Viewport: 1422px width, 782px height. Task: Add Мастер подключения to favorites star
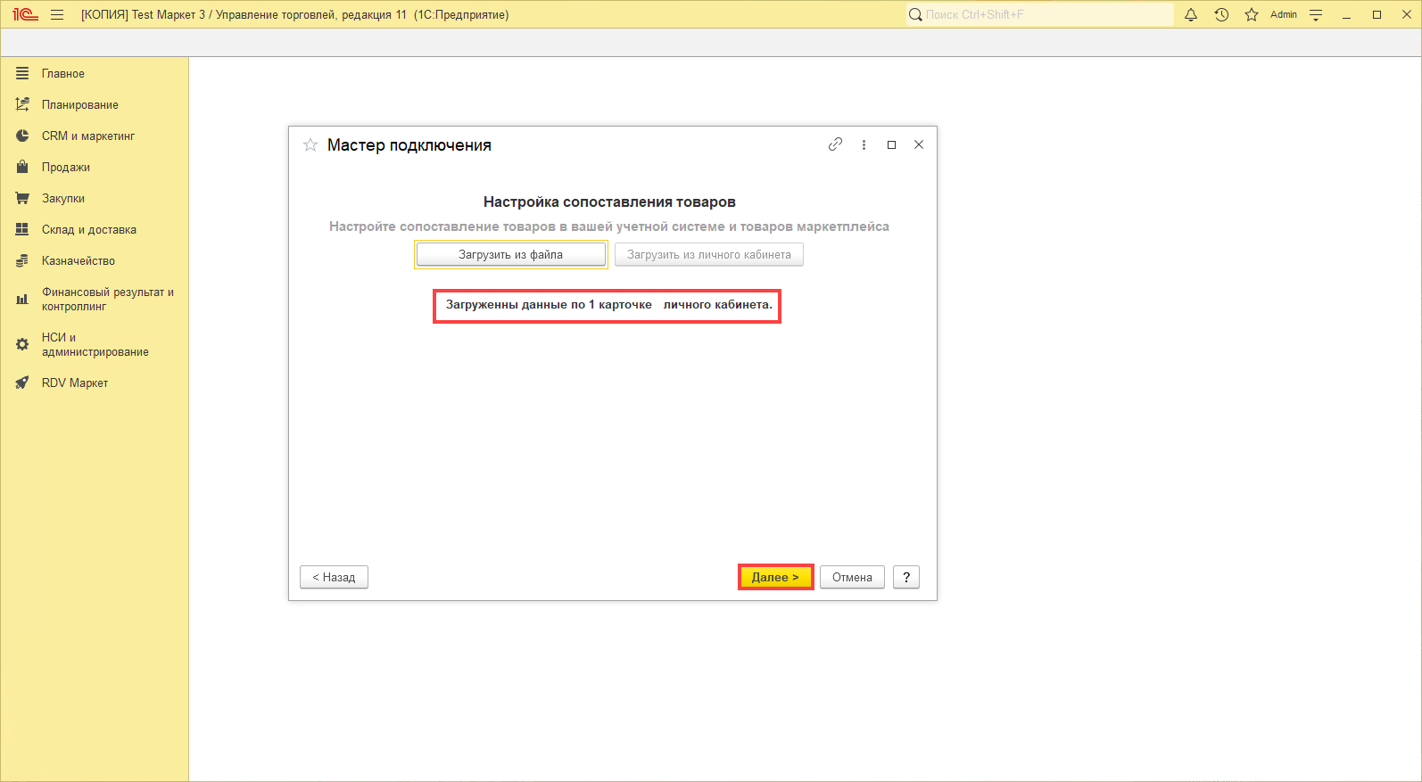coord(310,144)
